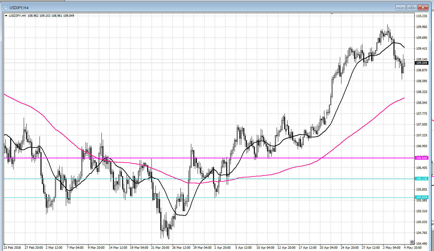Viewport: 434px width, 251px height.
Task: Click the 12 Apr 20:00 time label
Action: [x=287, y=247]
